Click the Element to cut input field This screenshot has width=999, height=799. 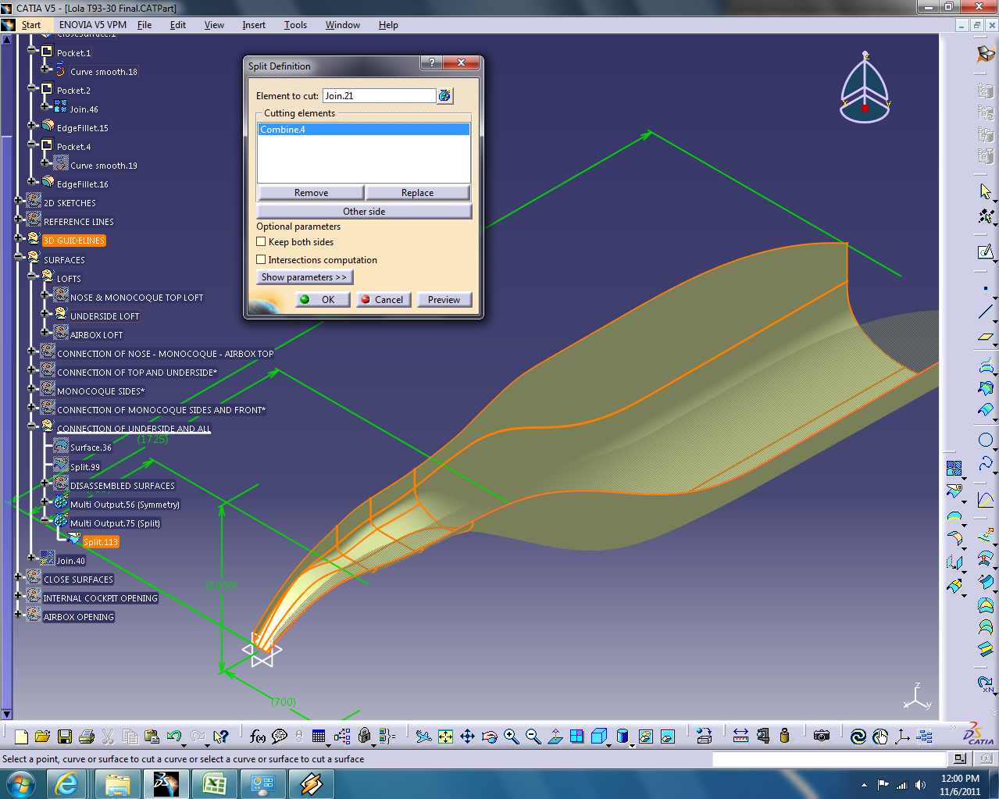379,95
